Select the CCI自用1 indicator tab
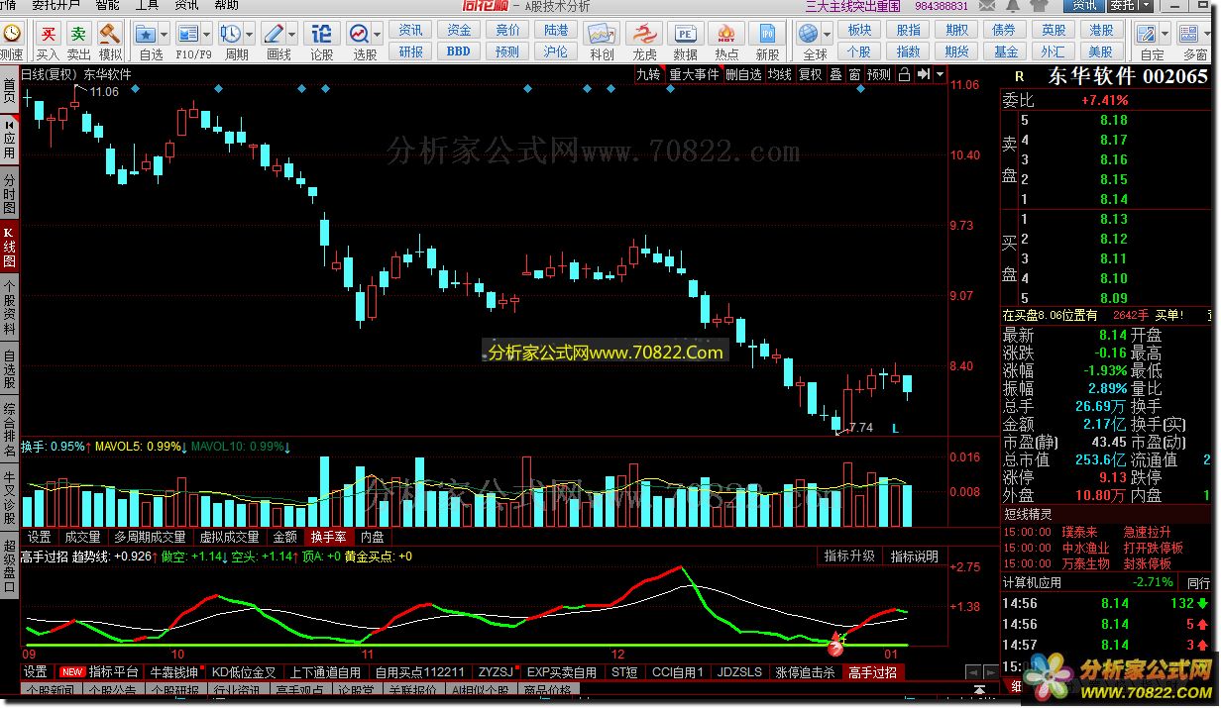 (678, 672)
